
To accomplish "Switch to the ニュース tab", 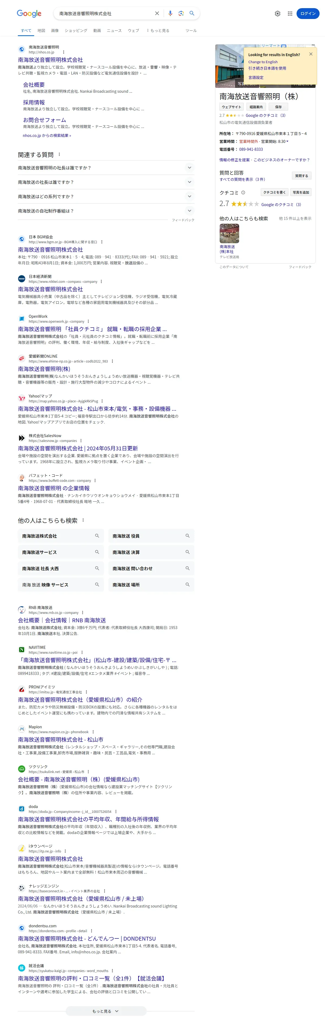I will pos(114,31).
